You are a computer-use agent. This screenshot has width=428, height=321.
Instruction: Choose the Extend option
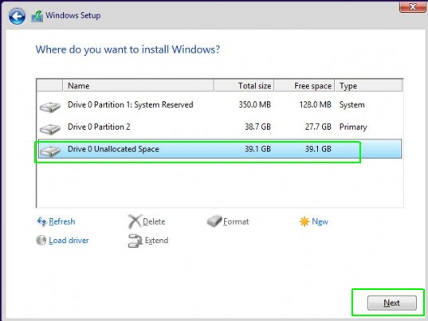[x=156, y=241]
